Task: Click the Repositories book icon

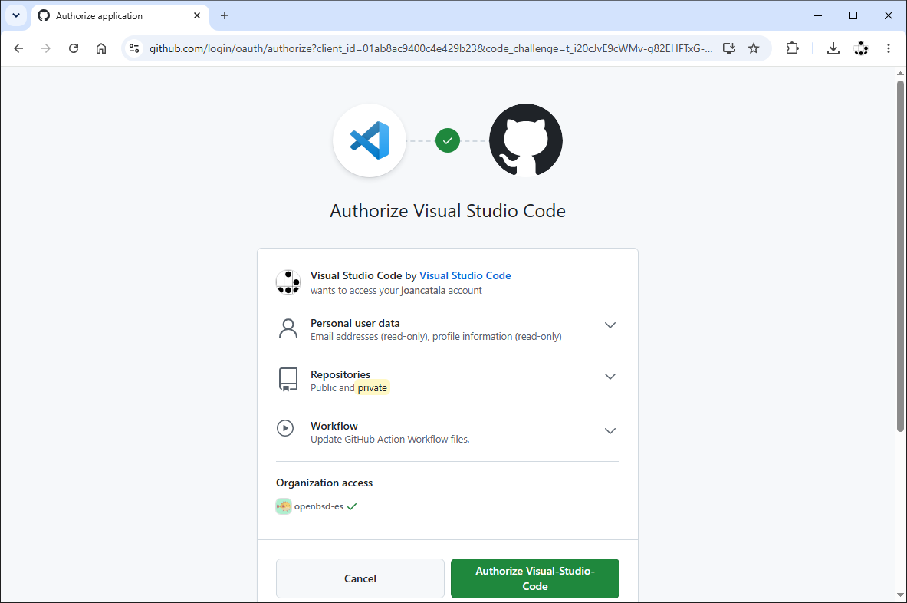Action: click(x=288, y=381)
